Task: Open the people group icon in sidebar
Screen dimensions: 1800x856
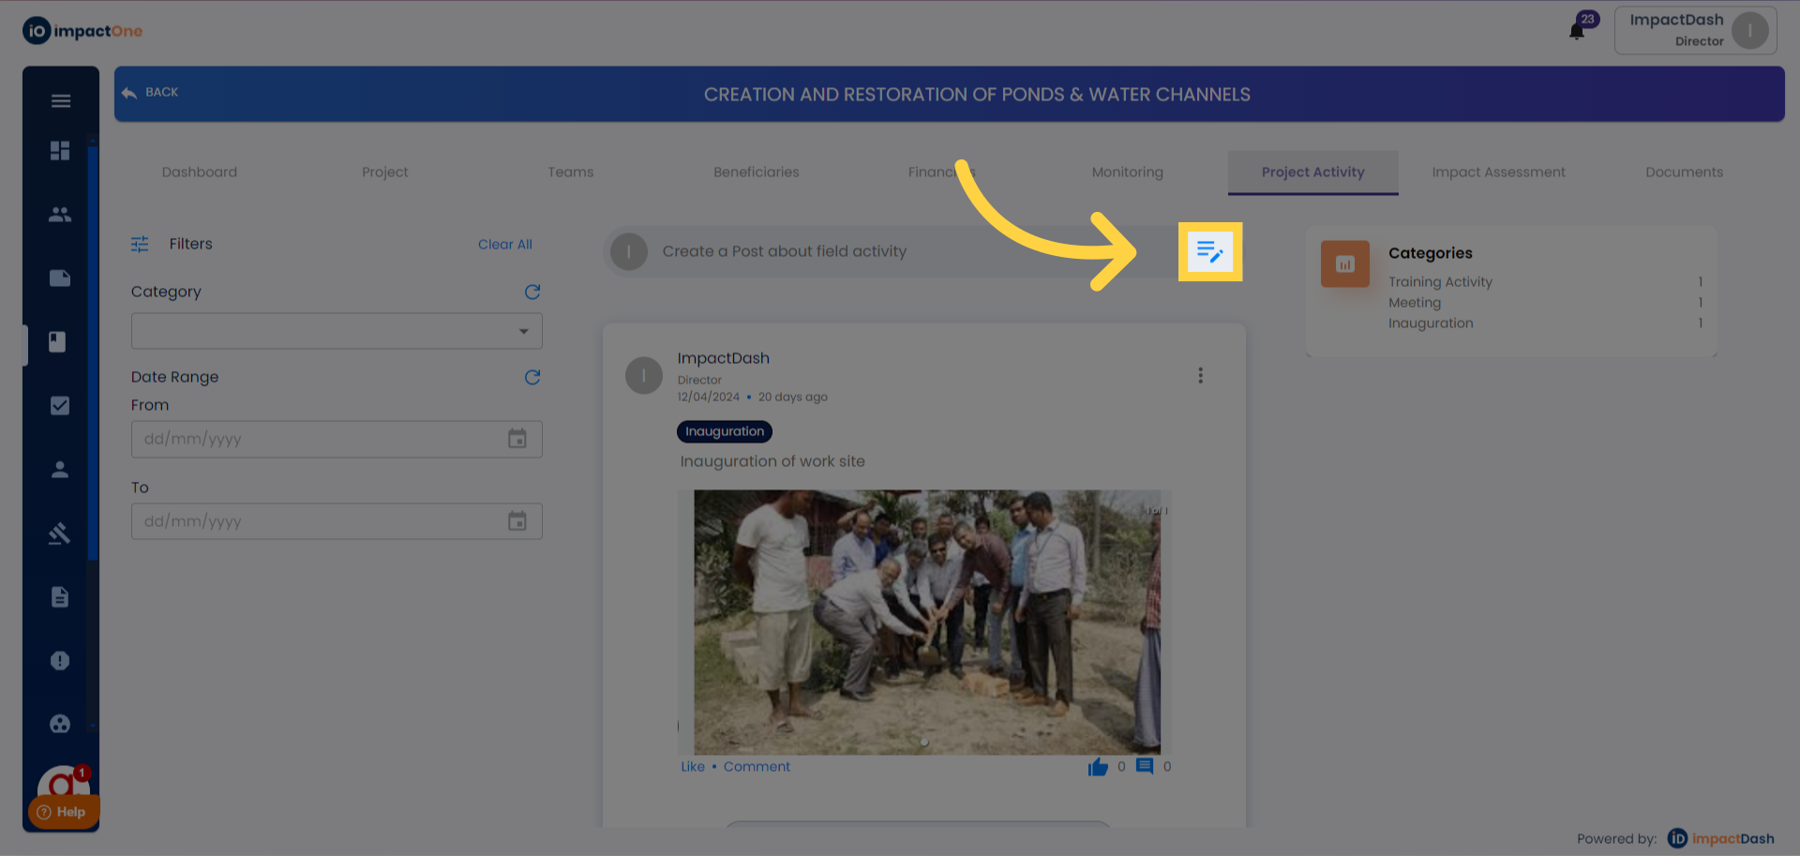Action: [60, 215]
